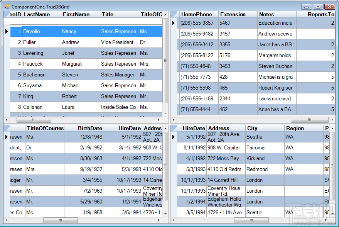
Task: Click the scroll-down arrow in the top-left grid
Action: click(165, 113)
